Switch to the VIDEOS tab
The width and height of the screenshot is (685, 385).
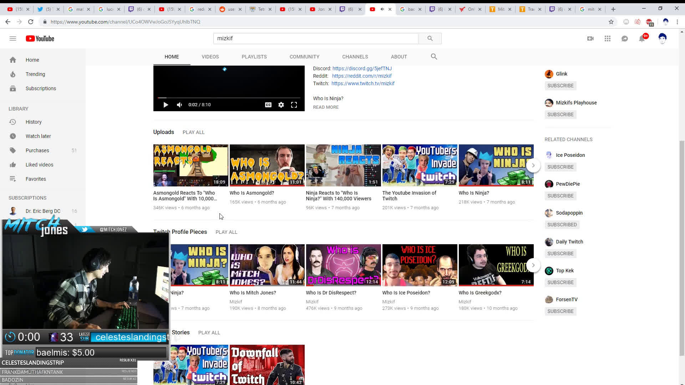[210, 57]
